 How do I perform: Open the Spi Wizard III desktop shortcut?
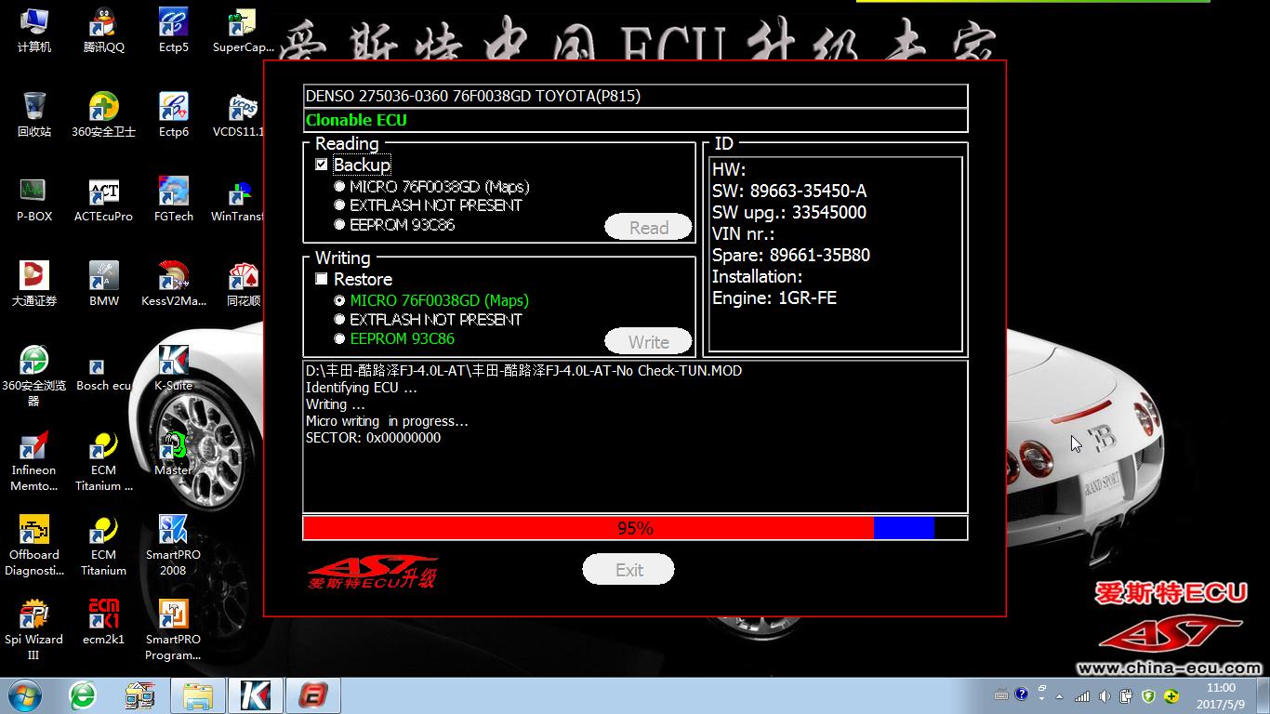(x=33, y=630)
